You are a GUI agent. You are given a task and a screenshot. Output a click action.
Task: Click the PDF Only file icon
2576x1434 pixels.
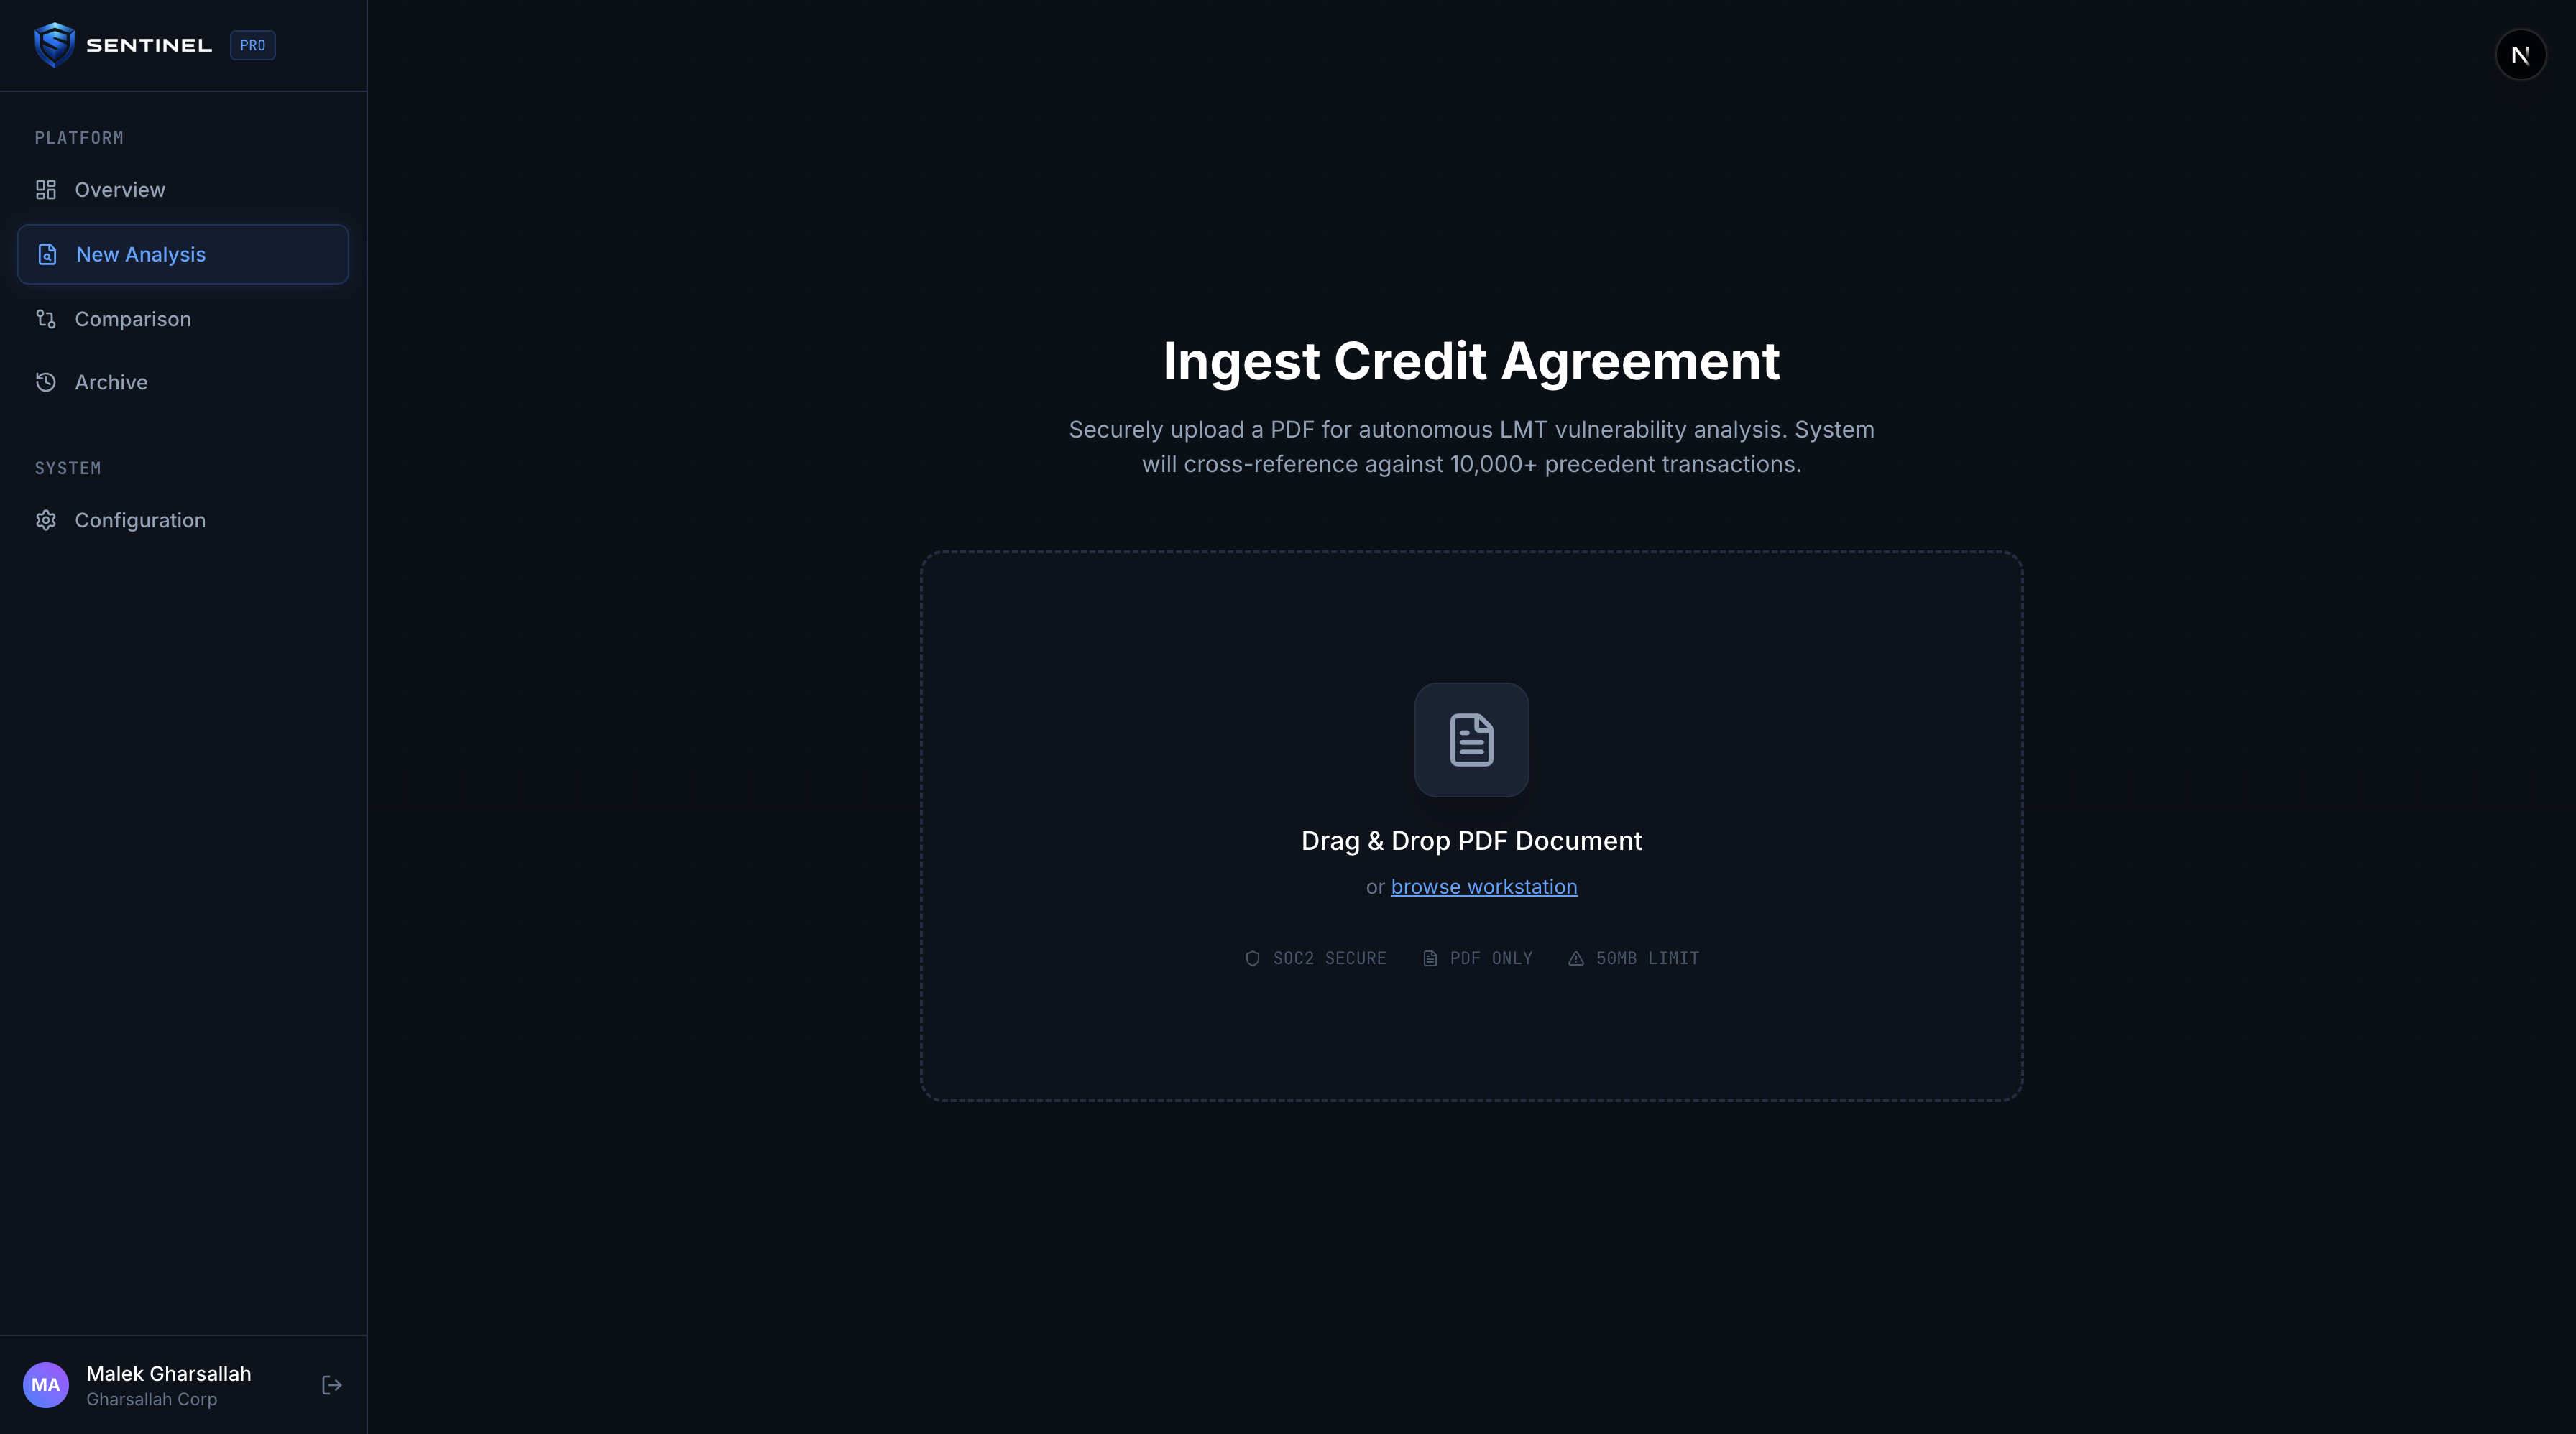[x=1430, y=958]
